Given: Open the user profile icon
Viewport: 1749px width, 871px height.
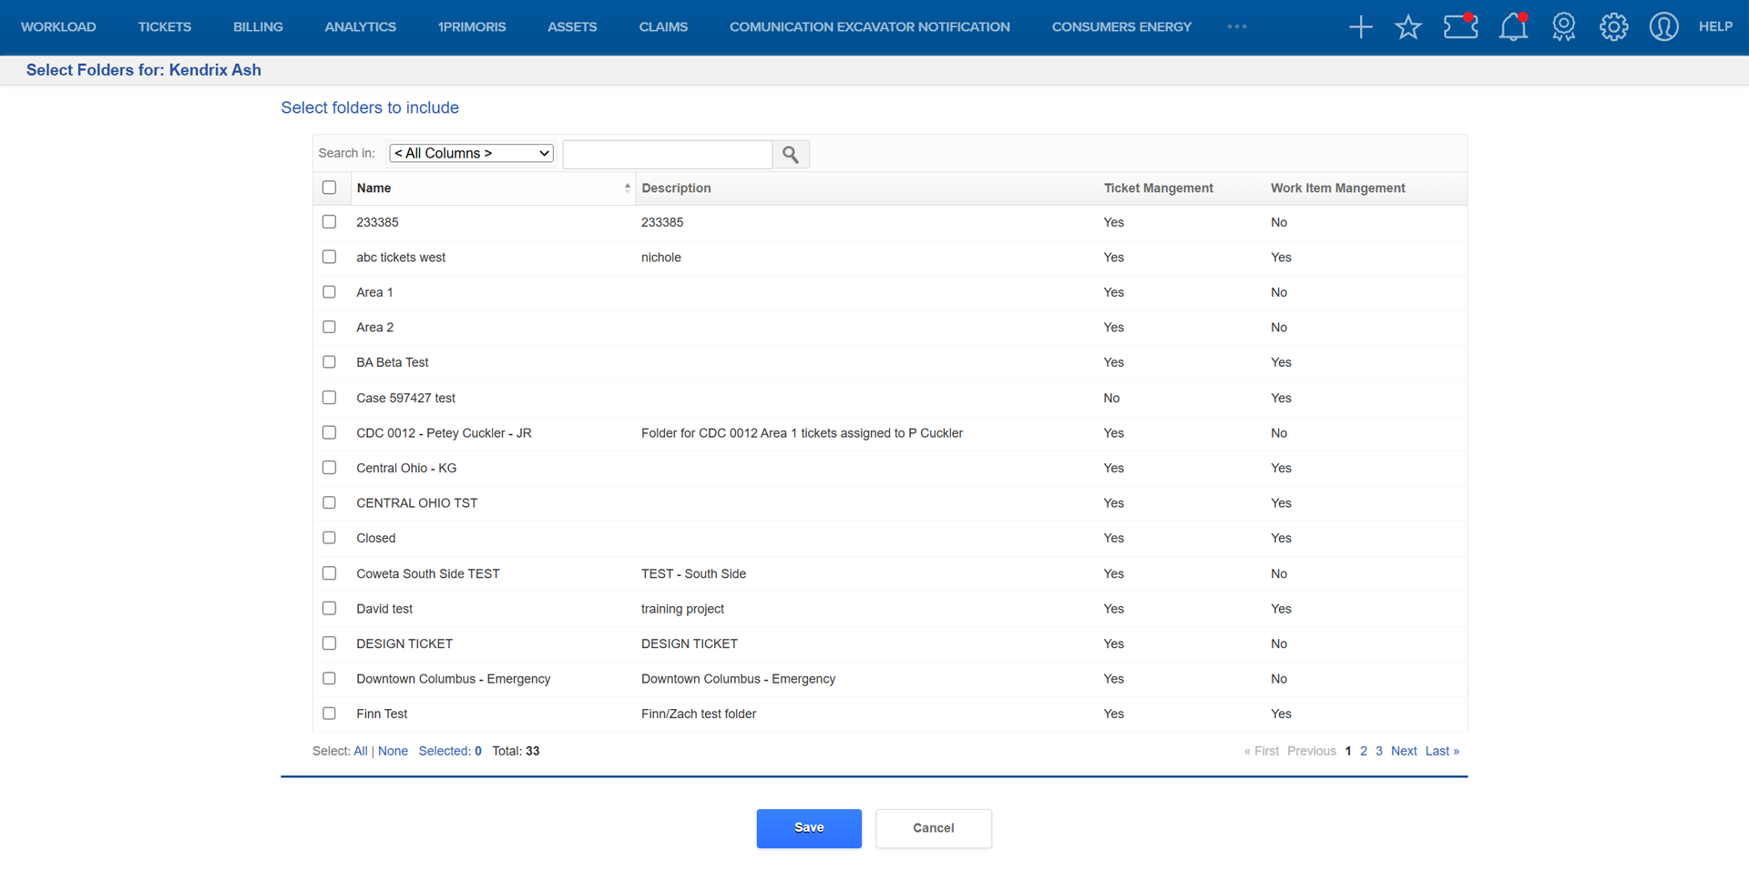Looking at the screenshot, I should 1663,27.
